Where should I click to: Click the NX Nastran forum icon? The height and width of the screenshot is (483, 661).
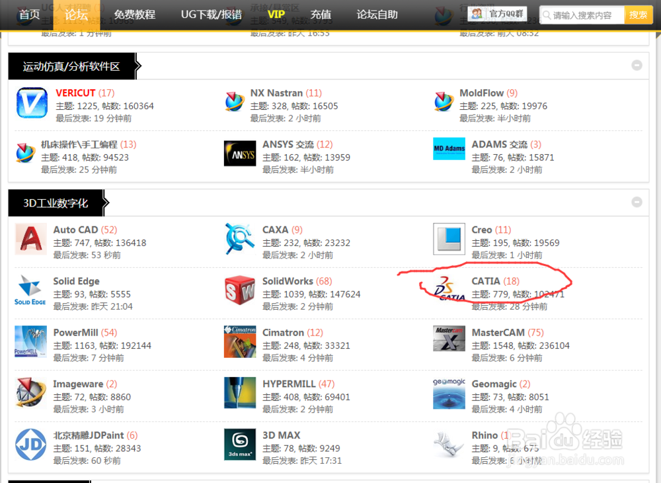235,102
